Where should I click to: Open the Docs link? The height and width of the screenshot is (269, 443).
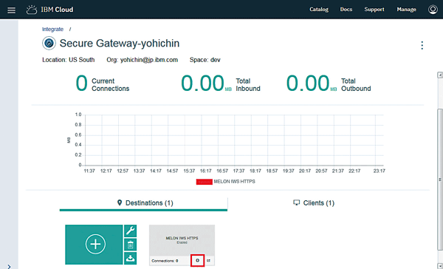click(x=346, y=10)
